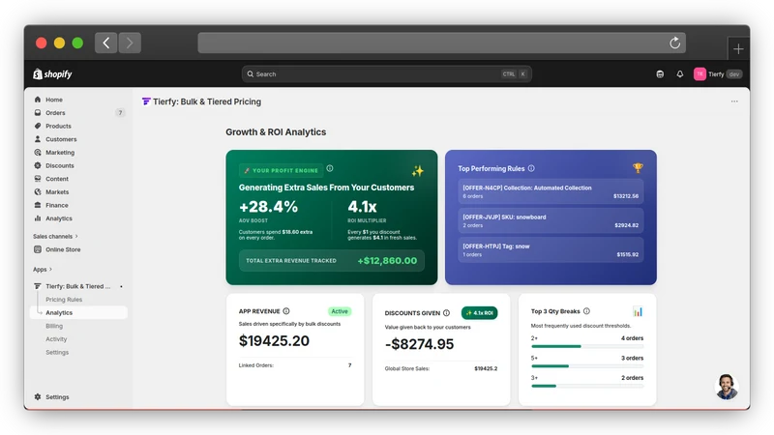774x435 pixels.
Task: Click the chart icon in Top 3 Qty Breaks
Action: [x=638, y=311]
